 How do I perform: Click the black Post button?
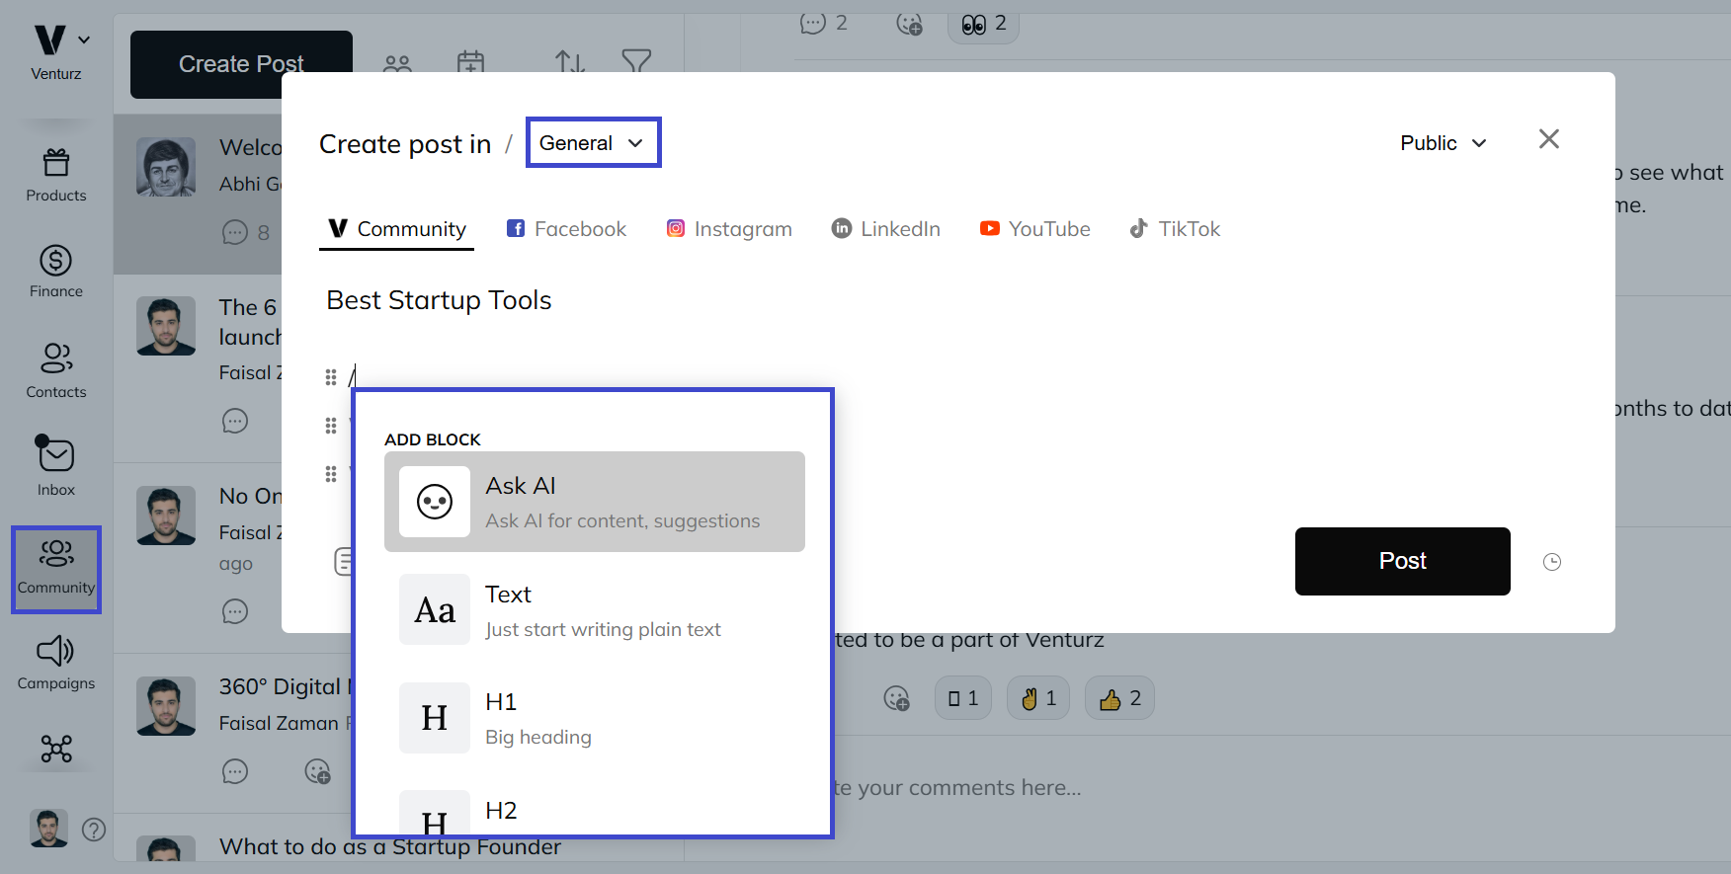tap(1403, 561)
